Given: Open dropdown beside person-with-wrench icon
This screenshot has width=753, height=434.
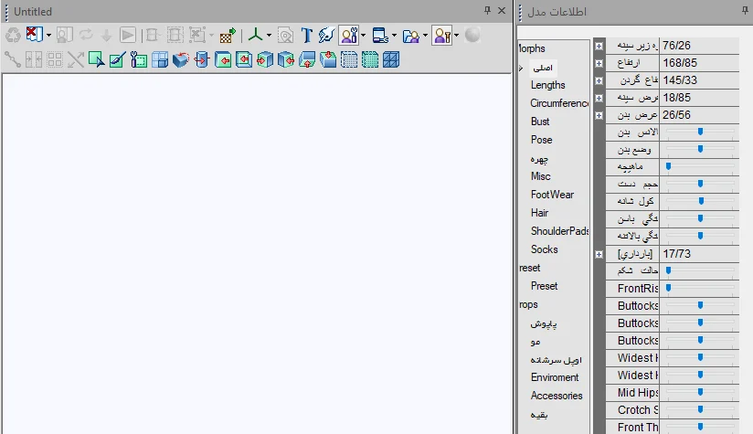Looking at the screenshot, I should pyautogui.click(x=363, y=35).
